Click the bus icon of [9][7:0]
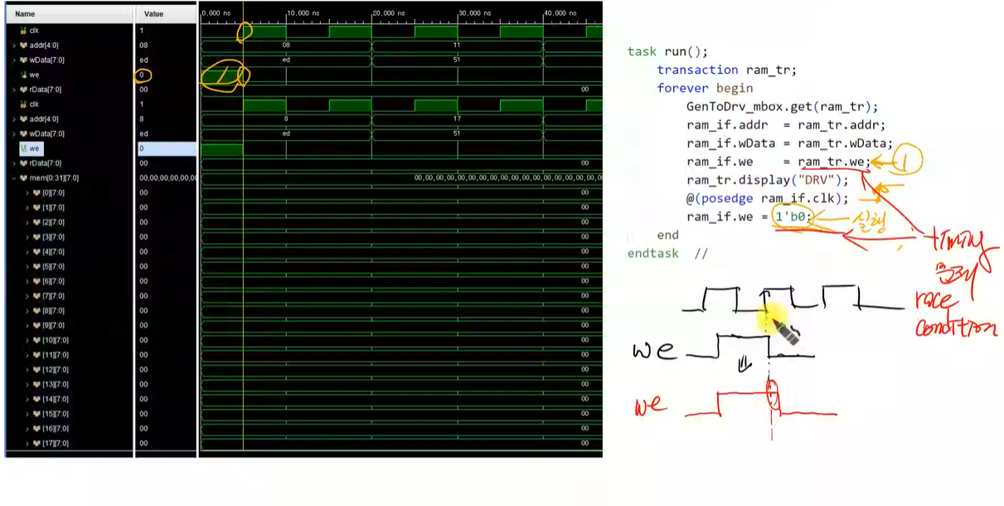Screen dimensions: 1004x506 pos(36,325)
